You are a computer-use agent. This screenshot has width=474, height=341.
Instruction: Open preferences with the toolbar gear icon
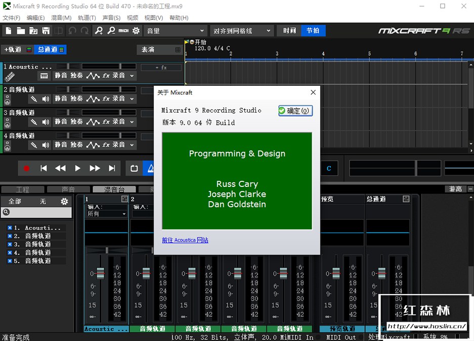(x=136, y=31)
